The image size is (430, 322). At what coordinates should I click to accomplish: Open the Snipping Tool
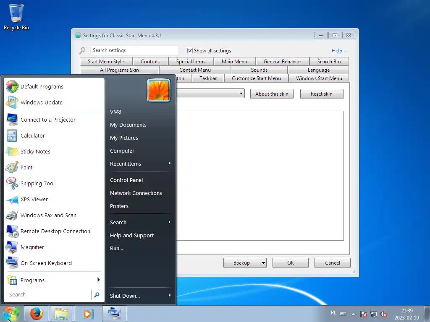54,183
